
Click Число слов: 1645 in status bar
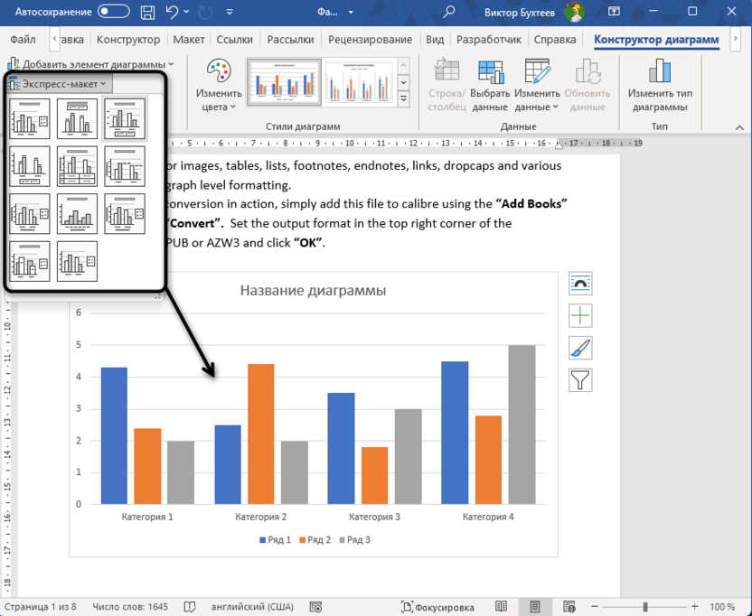130,607
